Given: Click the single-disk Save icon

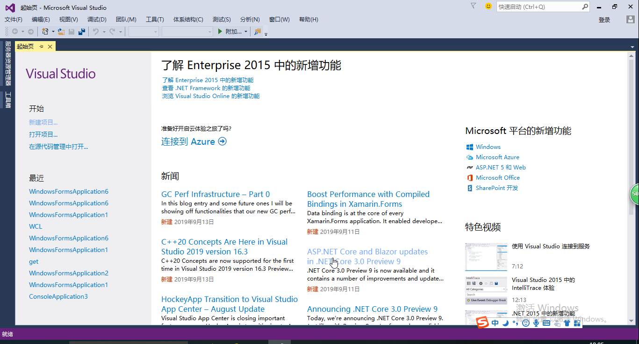Looking at the screenshot, I should coord(72,32).
